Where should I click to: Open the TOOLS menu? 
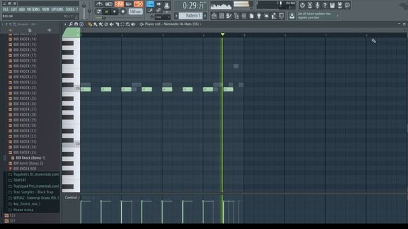(69, 10)
